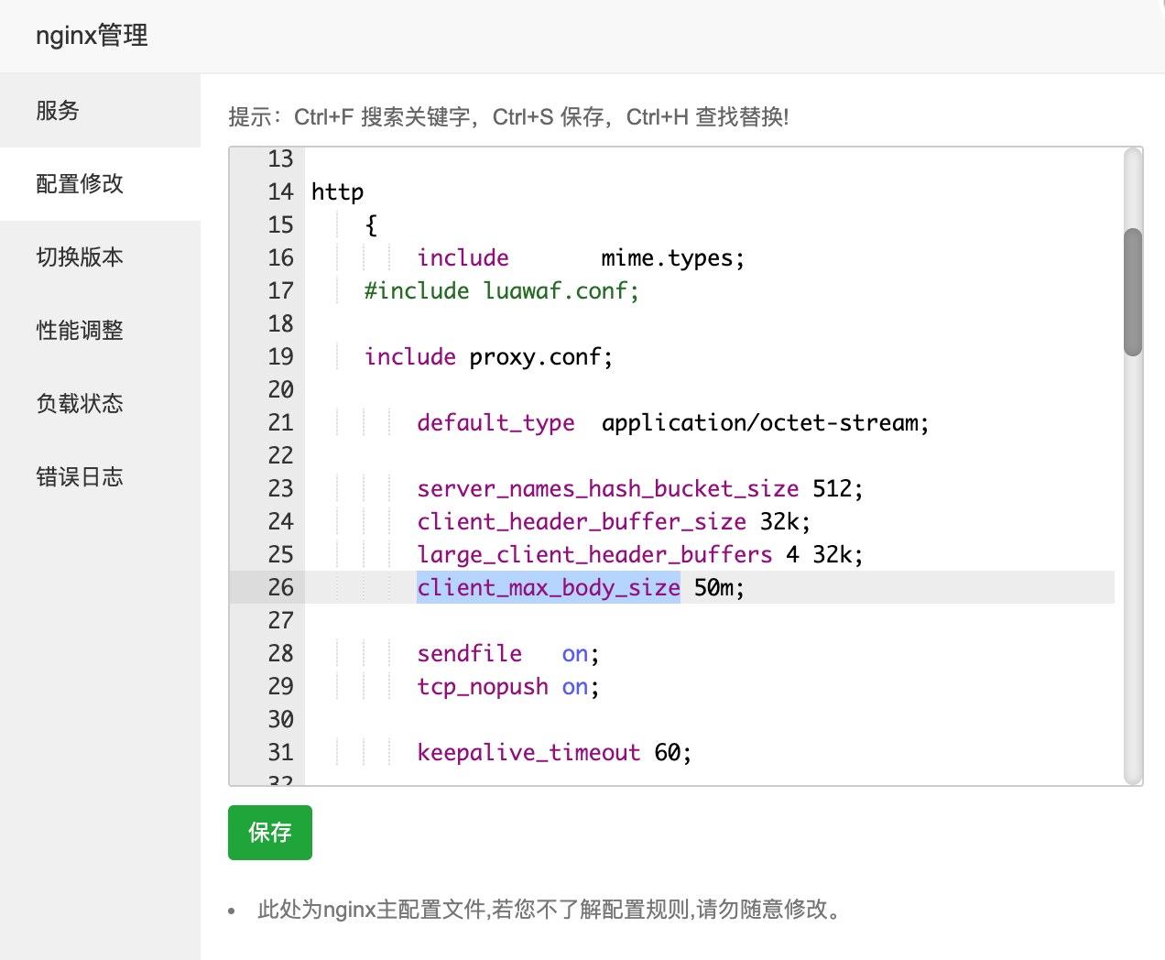Switch to the 切换版本 tab
The height and width of the screenshot is (960, 1165).
point(100,257)
